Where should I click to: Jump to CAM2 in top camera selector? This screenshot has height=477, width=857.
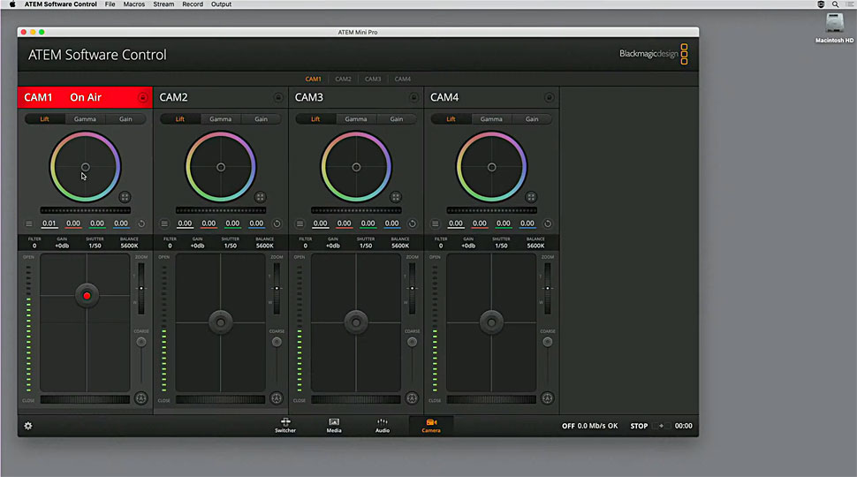[343, 79]
